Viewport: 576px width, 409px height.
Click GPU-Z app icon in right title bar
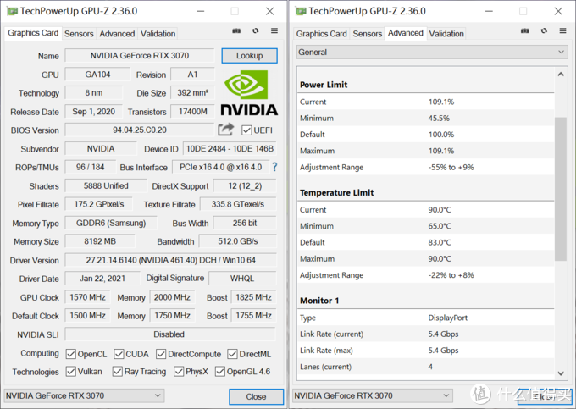click(301, 11)
